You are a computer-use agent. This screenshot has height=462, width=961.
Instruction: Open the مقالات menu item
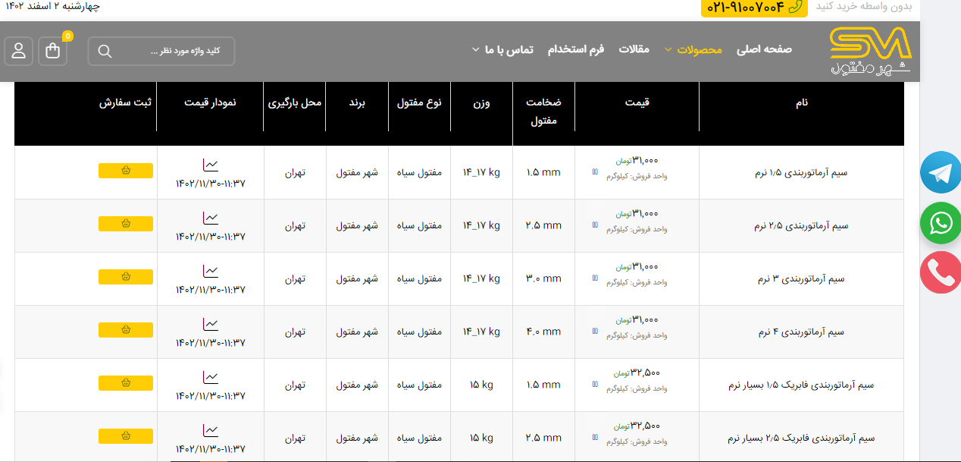pyautogui.click(x=634, y=49)
